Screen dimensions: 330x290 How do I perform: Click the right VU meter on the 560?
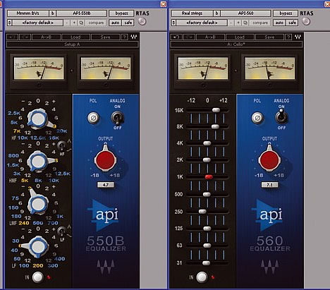tap(269, 68)
